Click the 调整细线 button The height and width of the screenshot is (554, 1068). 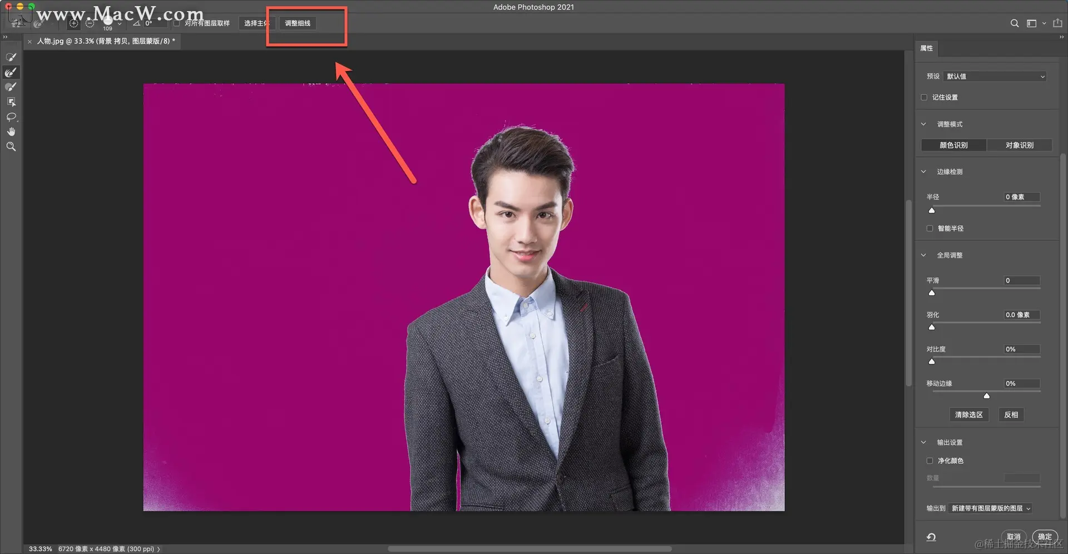[x=298, y=23]
